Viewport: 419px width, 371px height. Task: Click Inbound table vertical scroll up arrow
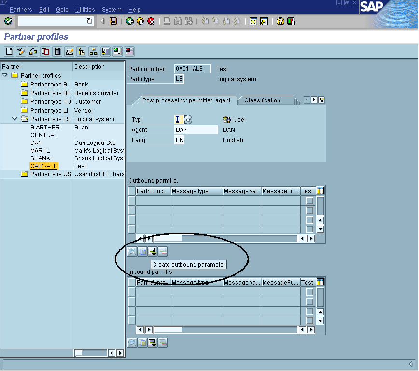[x=320, y=312]
